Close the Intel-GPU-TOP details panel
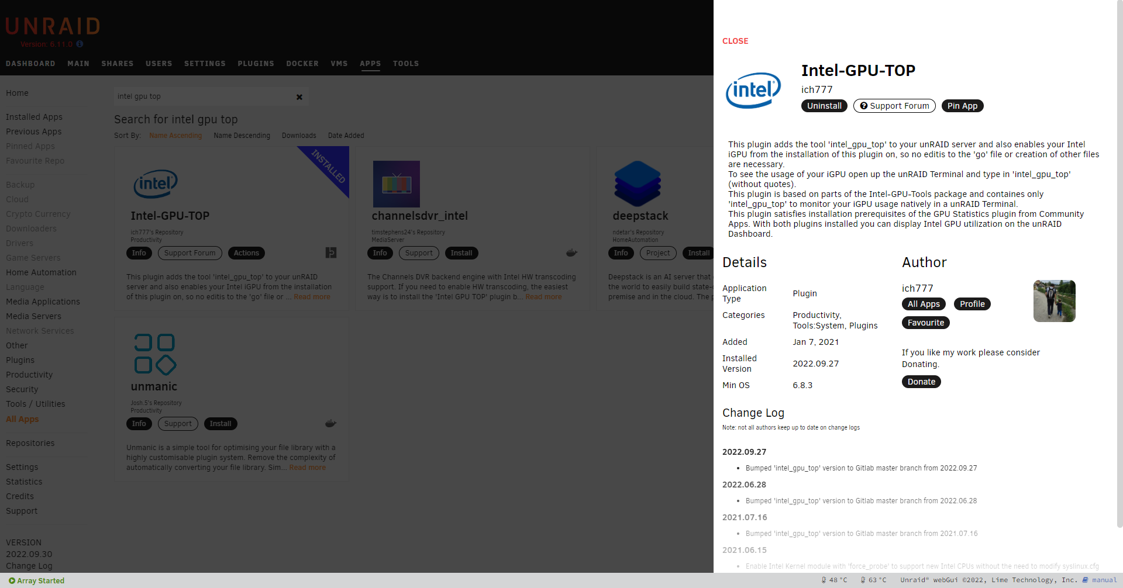The image size is (1123, 588). [x=735, y=41]
